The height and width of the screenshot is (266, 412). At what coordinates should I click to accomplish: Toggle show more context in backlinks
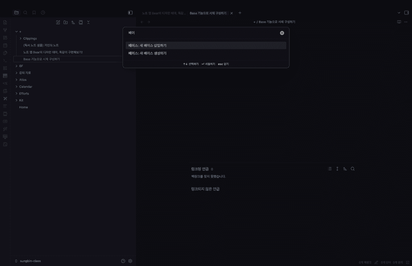(338, 169)
